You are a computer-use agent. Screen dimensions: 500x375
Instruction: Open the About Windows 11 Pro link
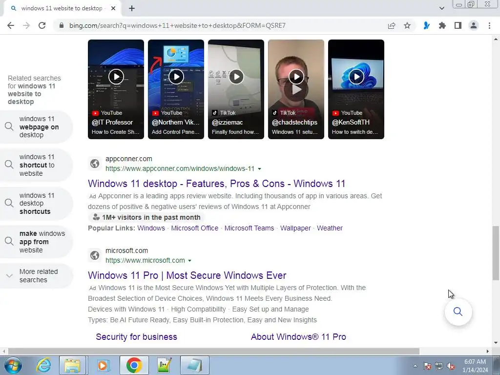(298, 337)
